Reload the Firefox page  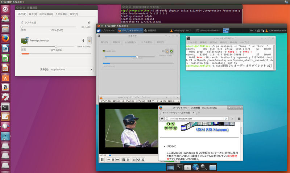pos(225,119)
